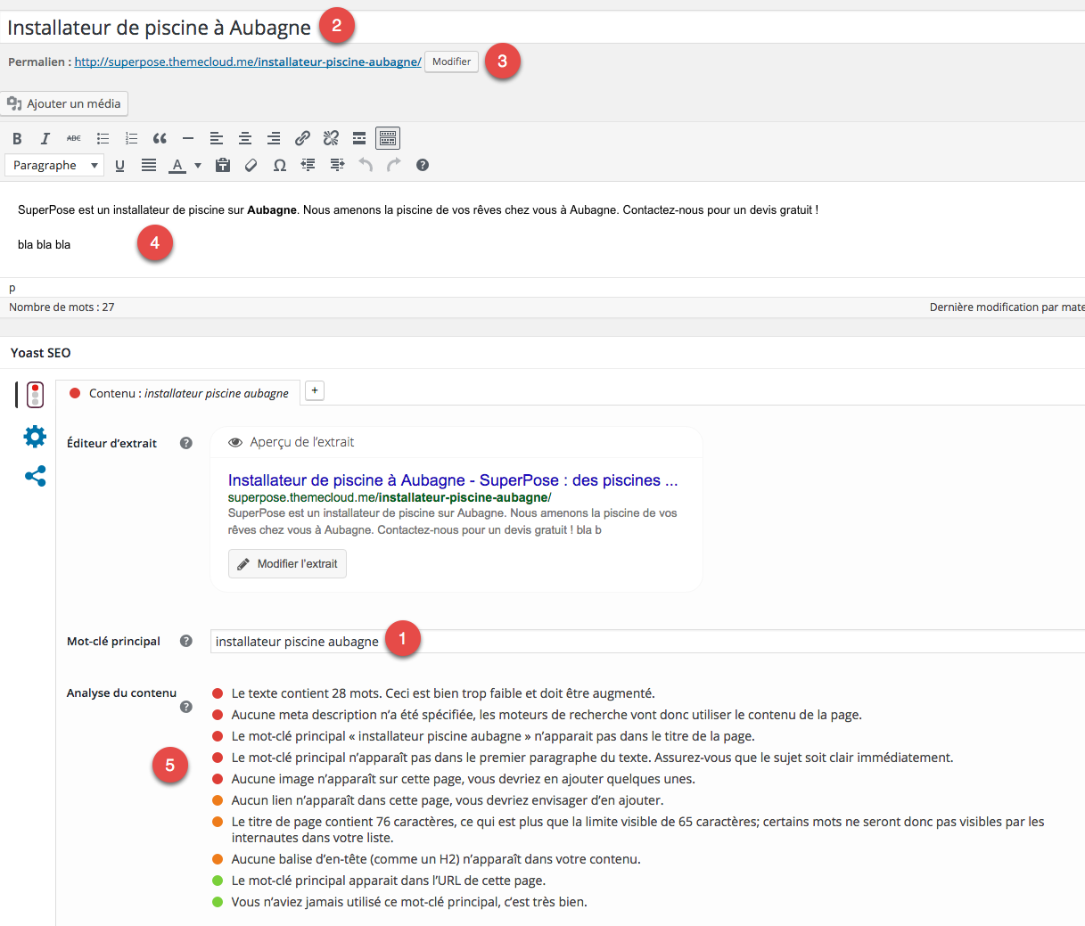Decrease the indent
1085x926 pixels.
[x=308, y=165]
